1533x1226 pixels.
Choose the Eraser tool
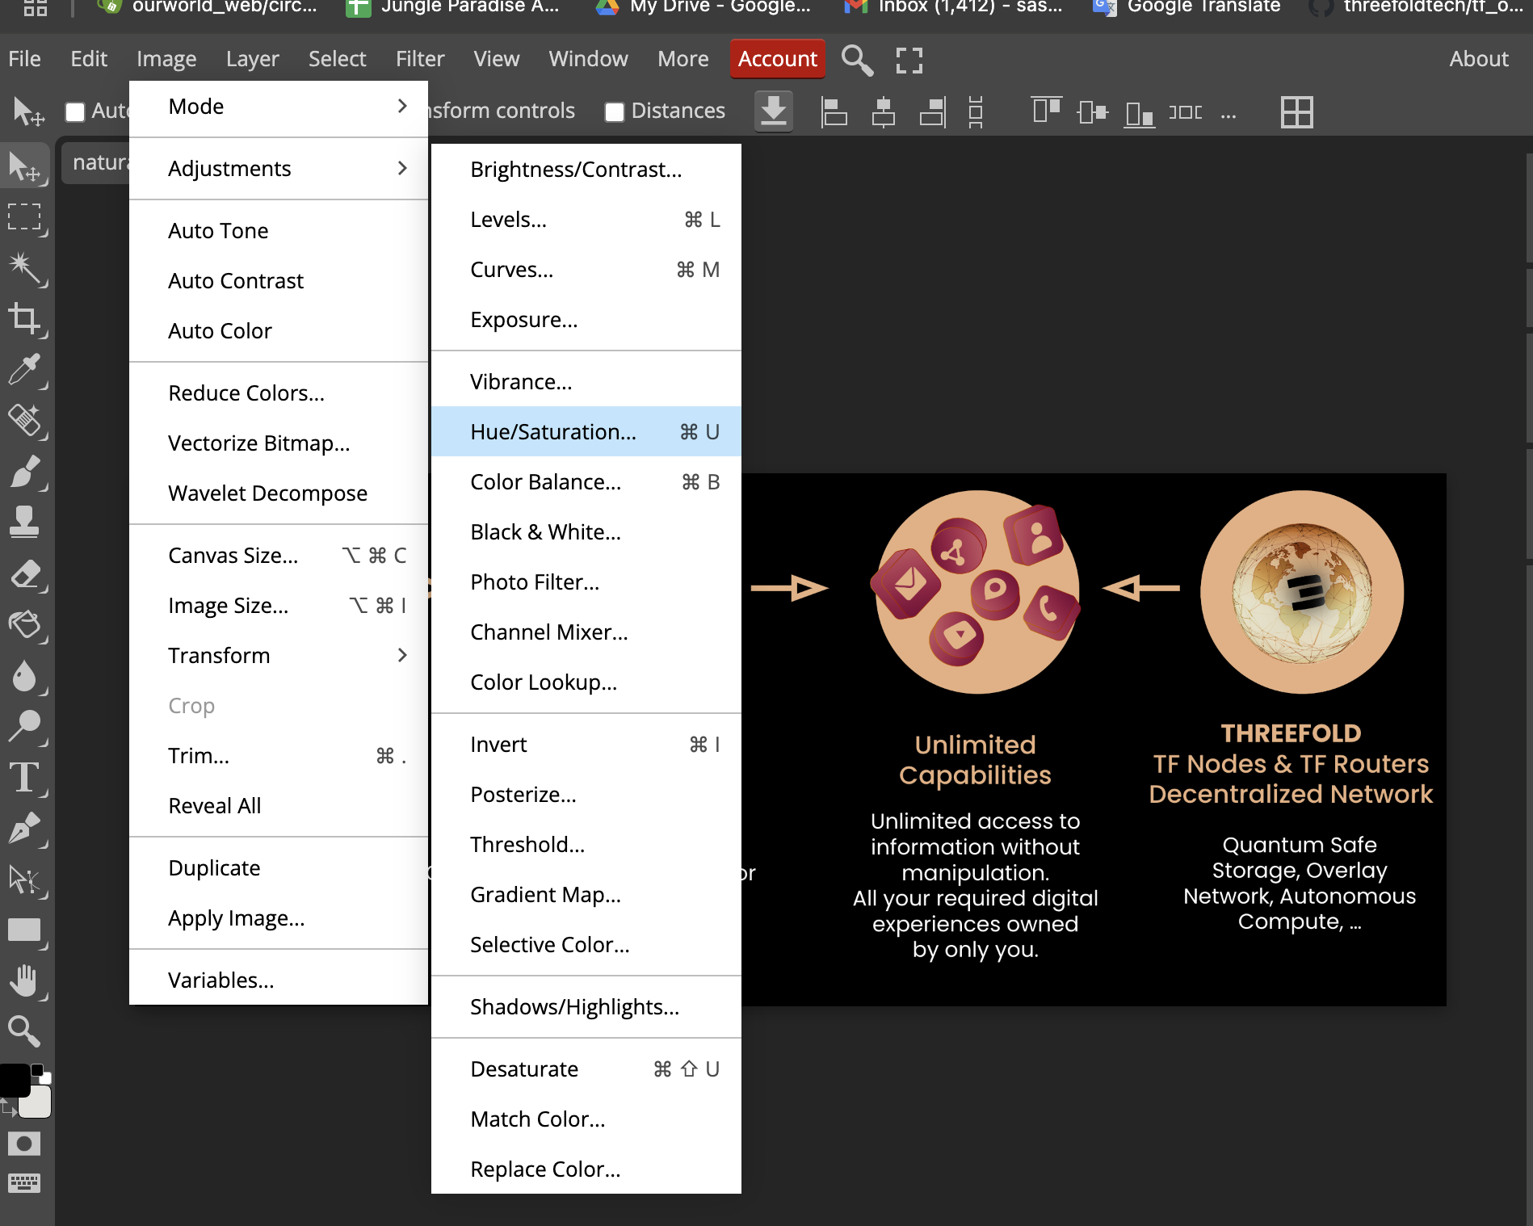point(23,575)
